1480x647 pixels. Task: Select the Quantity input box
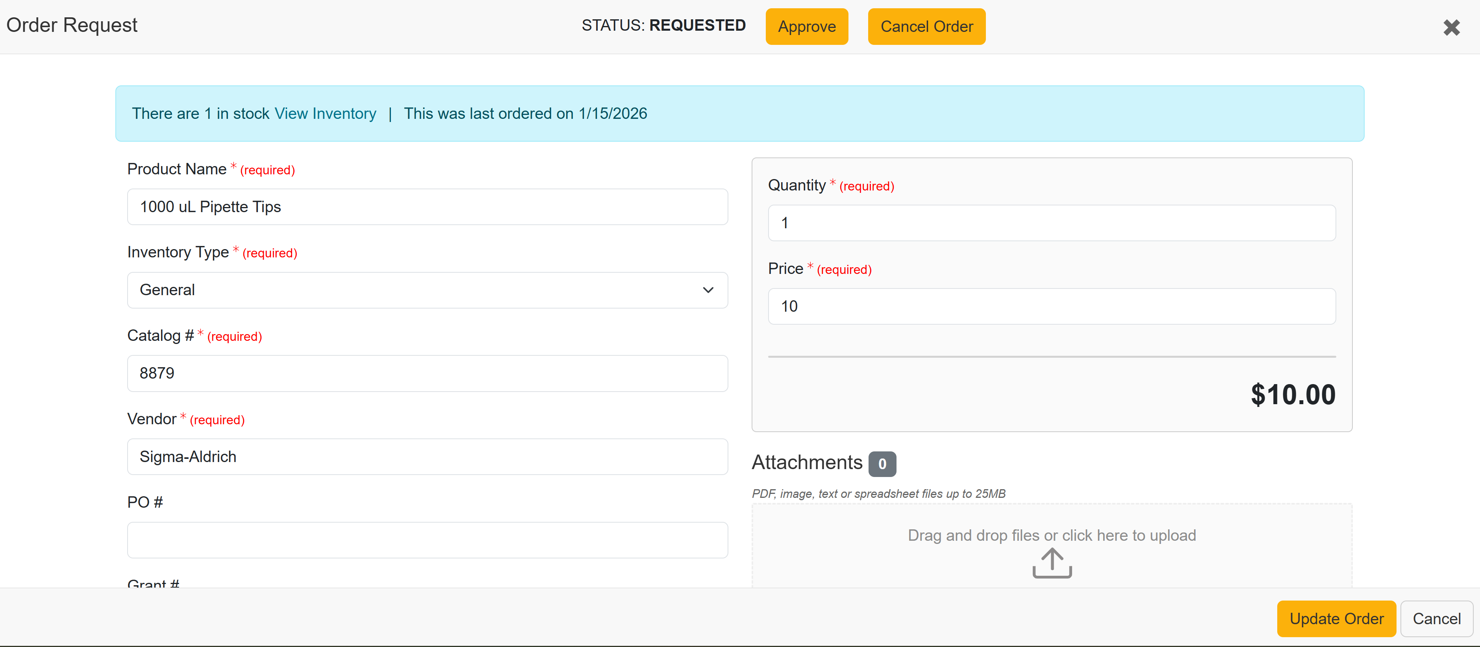[1051, 223]
